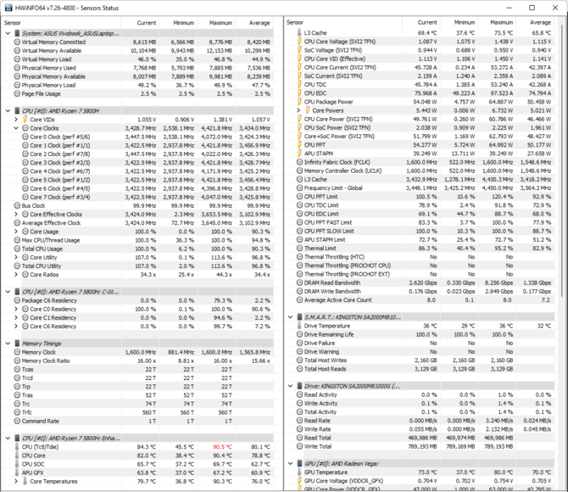568x492 pixels.
Task: Click the Thermal Limit sensor icon
Action: (x=299, y=249)
